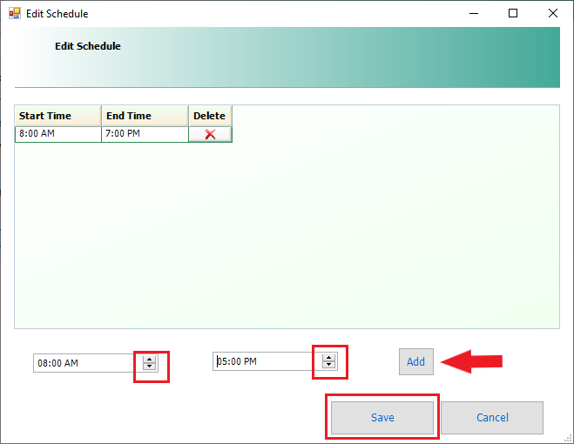574x444 pixels.
Task: Cancel editing the schedule
Action: pyautogui.click(x=492, y=418)
